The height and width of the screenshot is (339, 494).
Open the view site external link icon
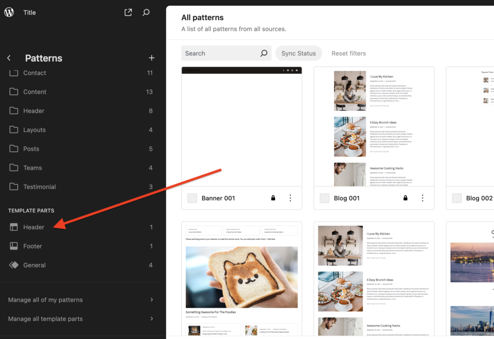[128, 12]
